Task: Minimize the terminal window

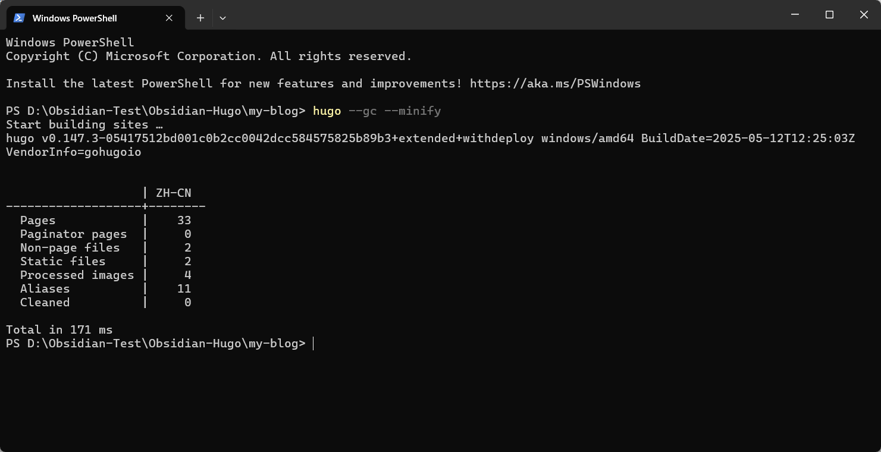Action: pyautogui.click(x=795, y=15)
